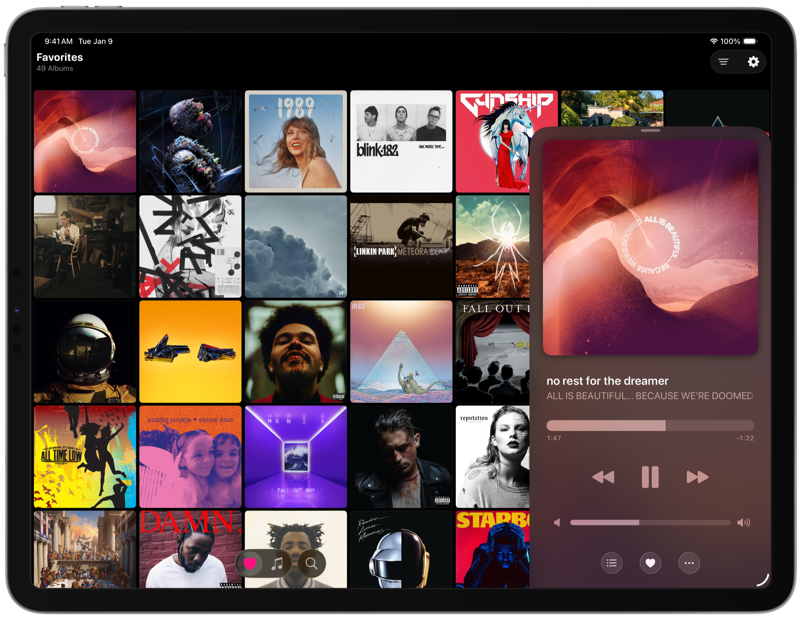The height and width of the screenshot is (621, 802).
Task: Click the Wi-Fi status icon
Action: coord(713,41)
